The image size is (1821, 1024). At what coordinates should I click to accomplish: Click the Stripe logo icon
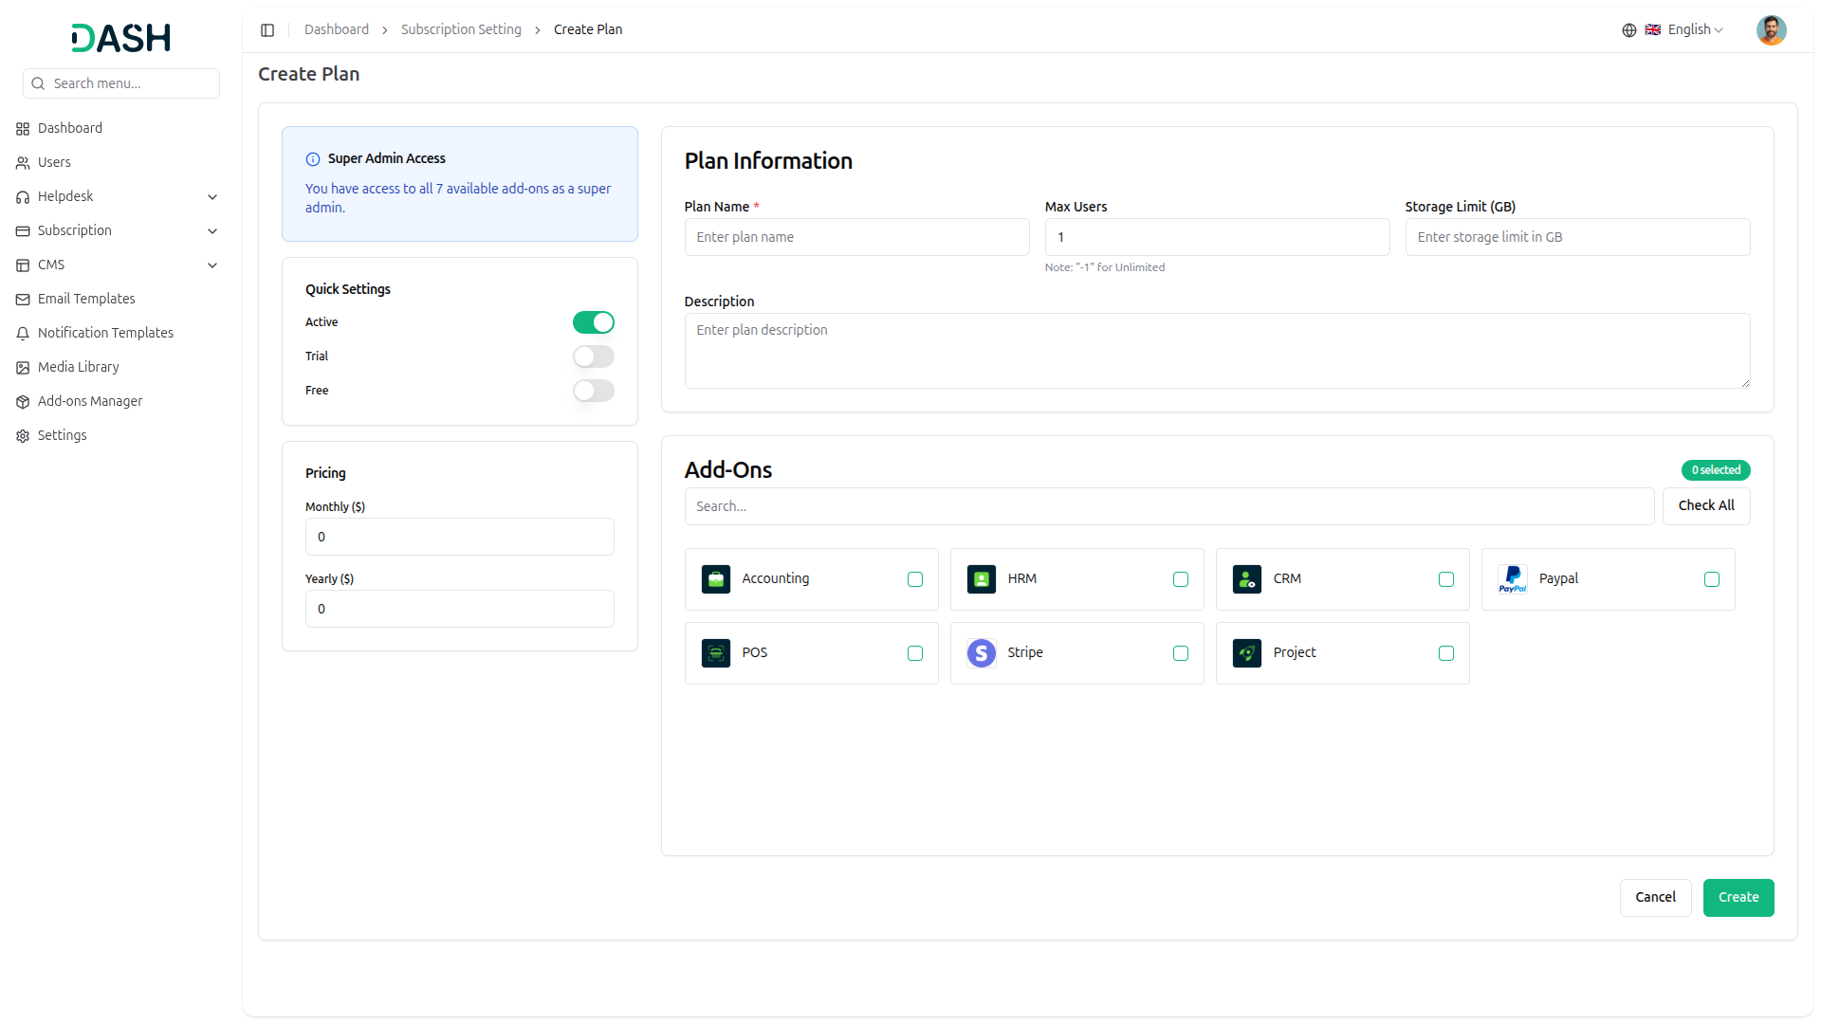[x=982, y=653]
